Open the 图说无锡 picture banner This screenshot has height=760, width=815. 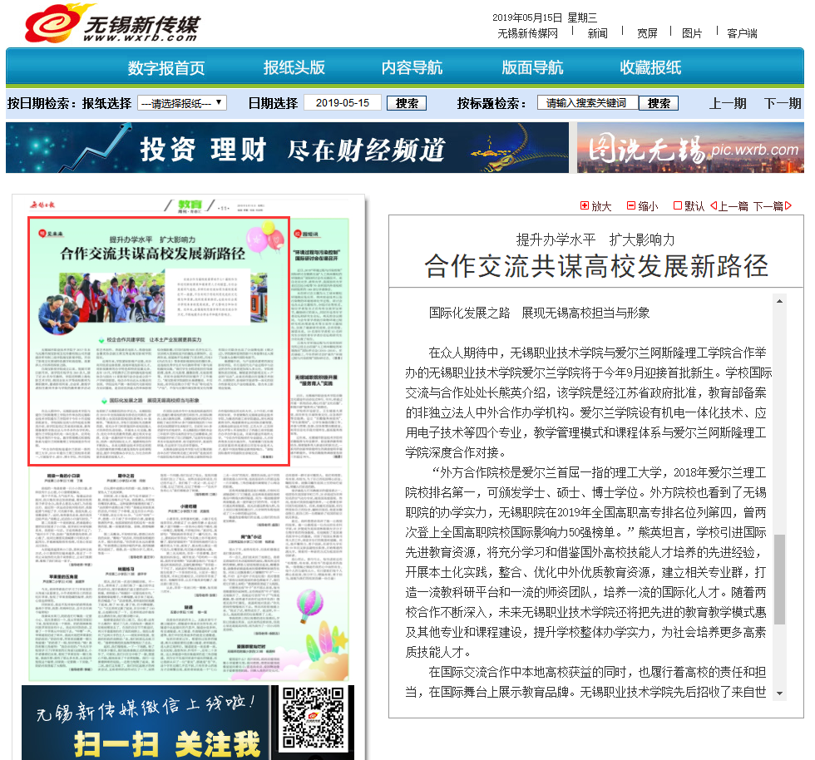point(689,148)
